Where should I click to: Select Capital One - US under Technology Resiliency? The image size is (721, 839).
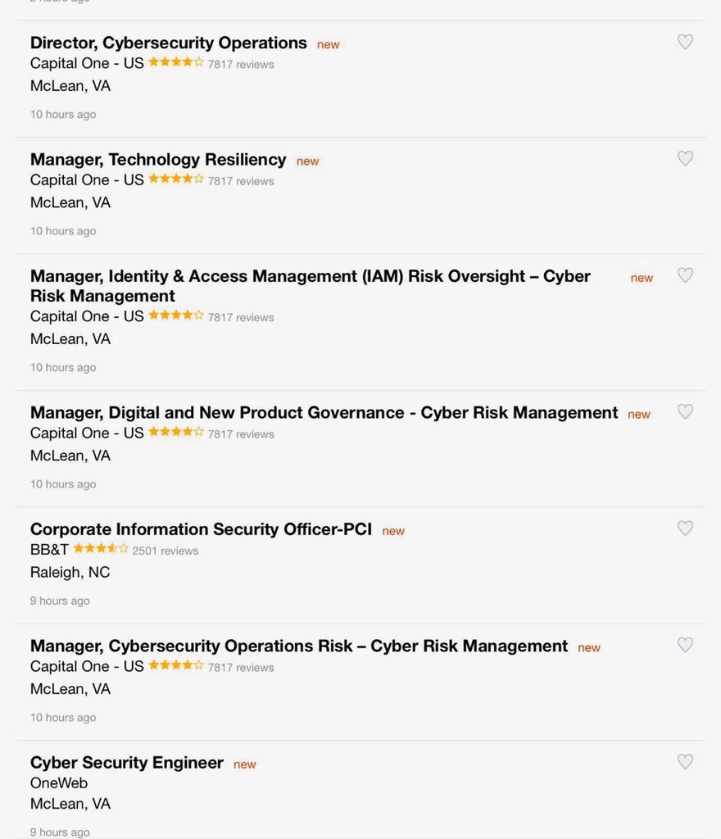(87, 179)
